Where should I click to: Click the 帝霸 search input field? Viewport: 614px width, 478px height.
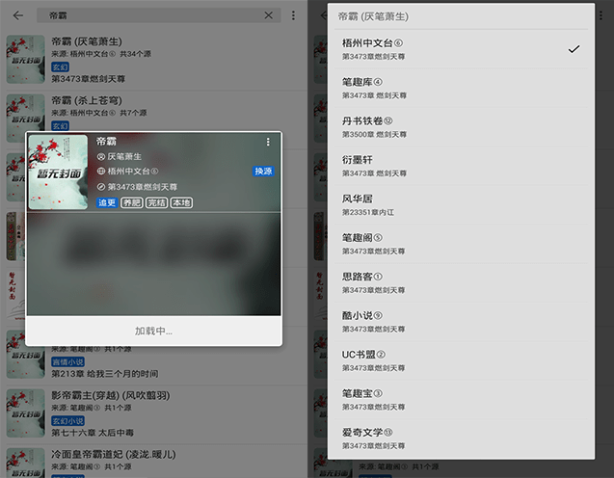coord(159,15)
